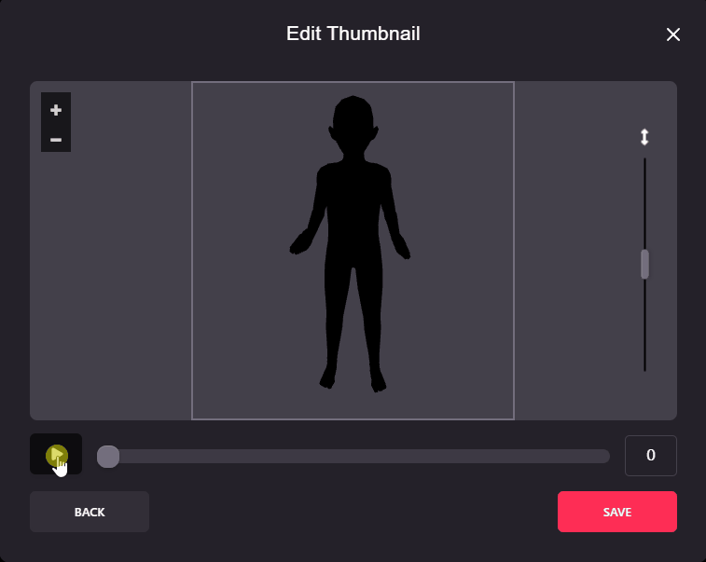Click empty area inside crop frame's top-left
Image resolution: width=706 pixels, height=562 pixels.
(x=233, y=121)
